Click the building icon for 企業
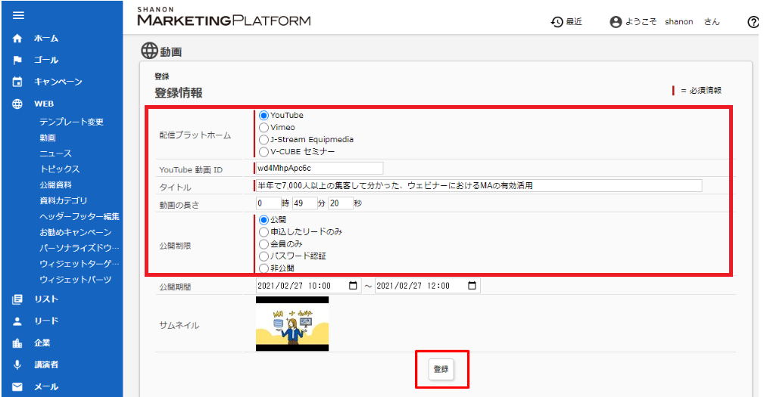 coord(17,343)
